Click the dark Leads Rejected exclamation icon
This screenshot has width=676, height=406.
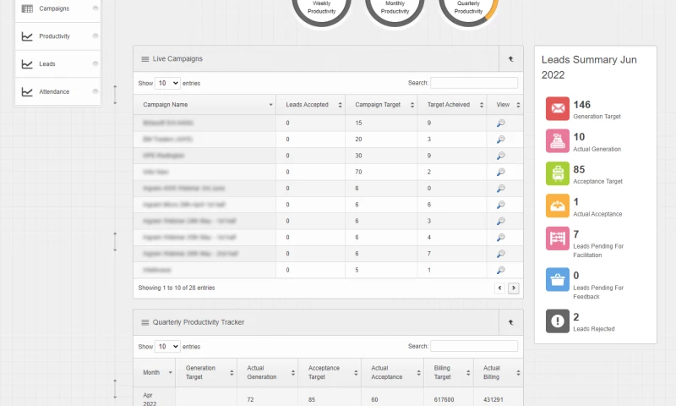coord(558,321)
